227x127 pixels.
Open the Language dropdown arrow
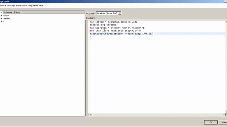coord(120,13)
